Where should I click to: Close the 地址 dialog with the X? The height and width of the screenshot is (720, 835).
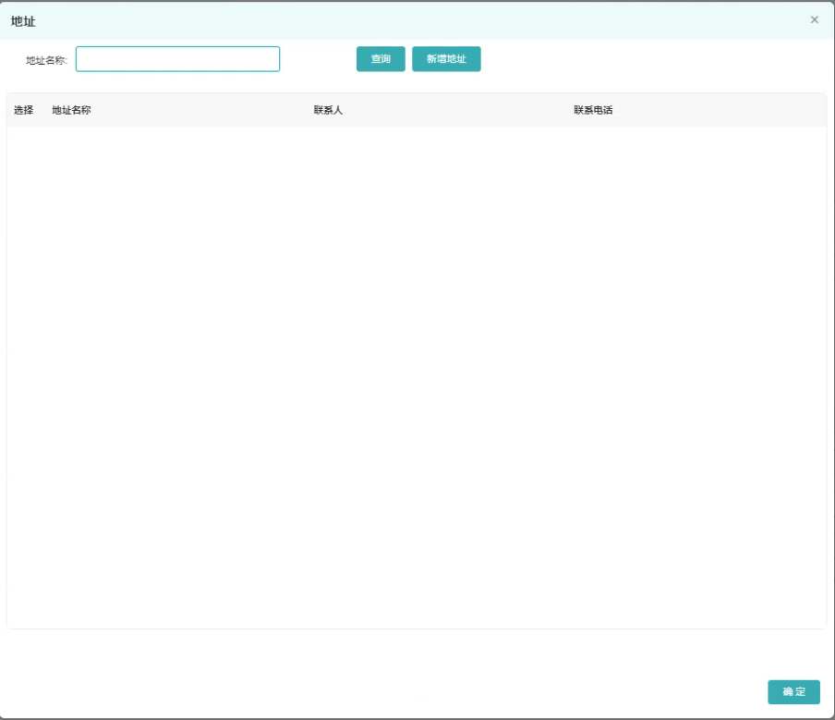814,19
